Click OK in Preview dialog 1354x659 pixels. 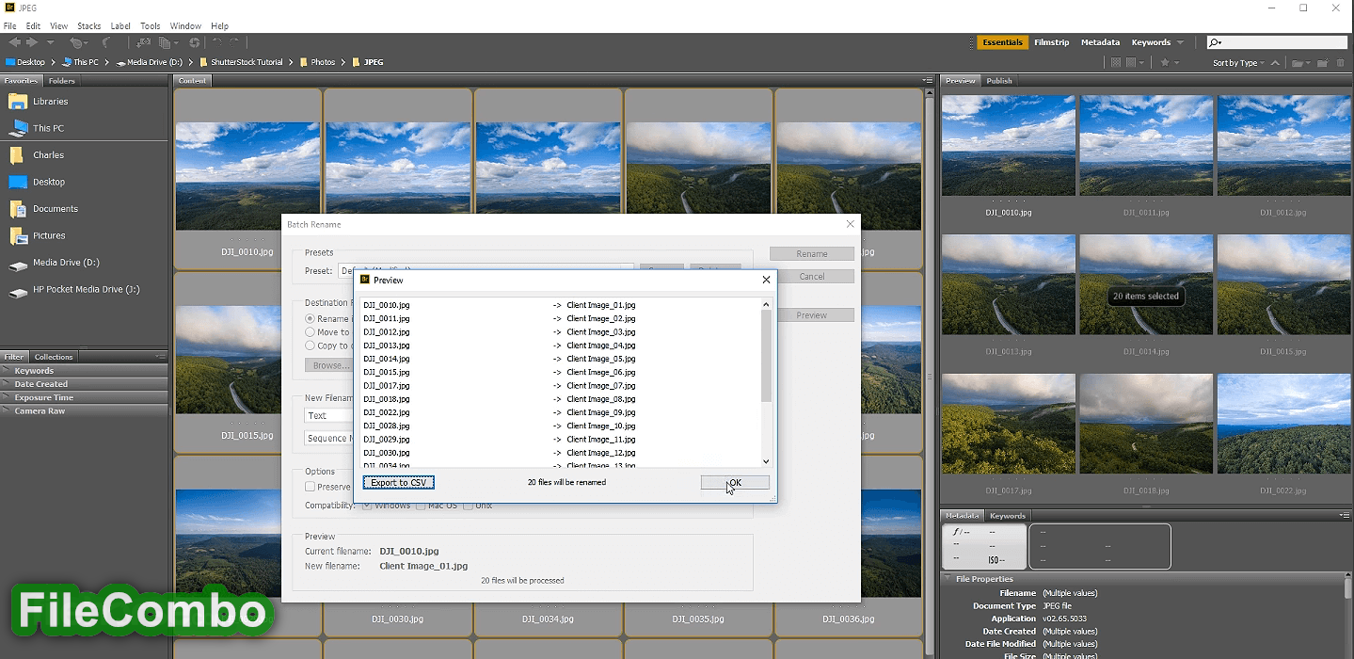(x=735, y=482)
